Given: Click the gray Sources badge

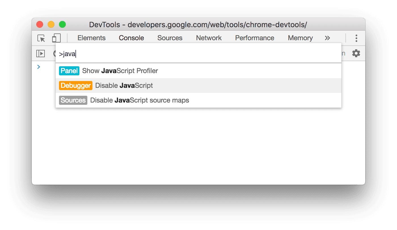Looking at the screenshot, I should pyautogui.click(x=73, y=100).
